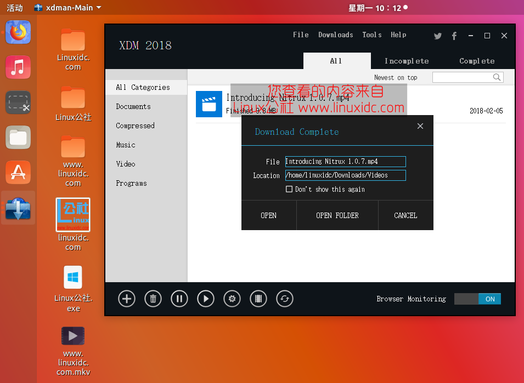Add a new download with the plus icon

coord(127,299)
